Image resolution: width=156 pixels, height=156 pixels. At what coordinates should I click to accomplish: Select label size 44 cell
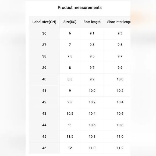click(x=44, y=125)
